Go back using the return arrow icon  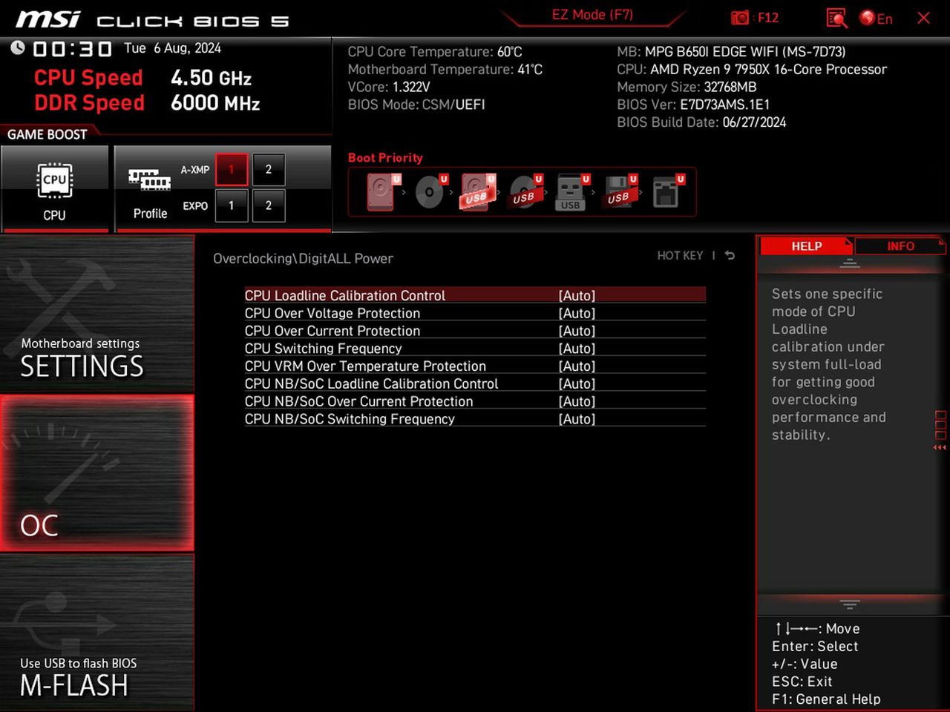(x=730, y=255)
